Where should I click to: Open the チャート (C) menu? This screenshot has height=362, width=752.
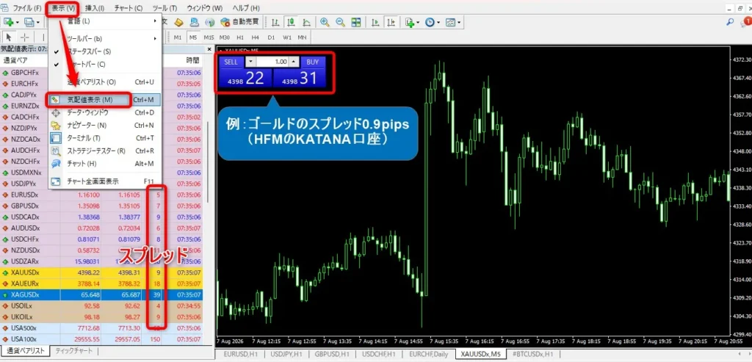point(128,8)
